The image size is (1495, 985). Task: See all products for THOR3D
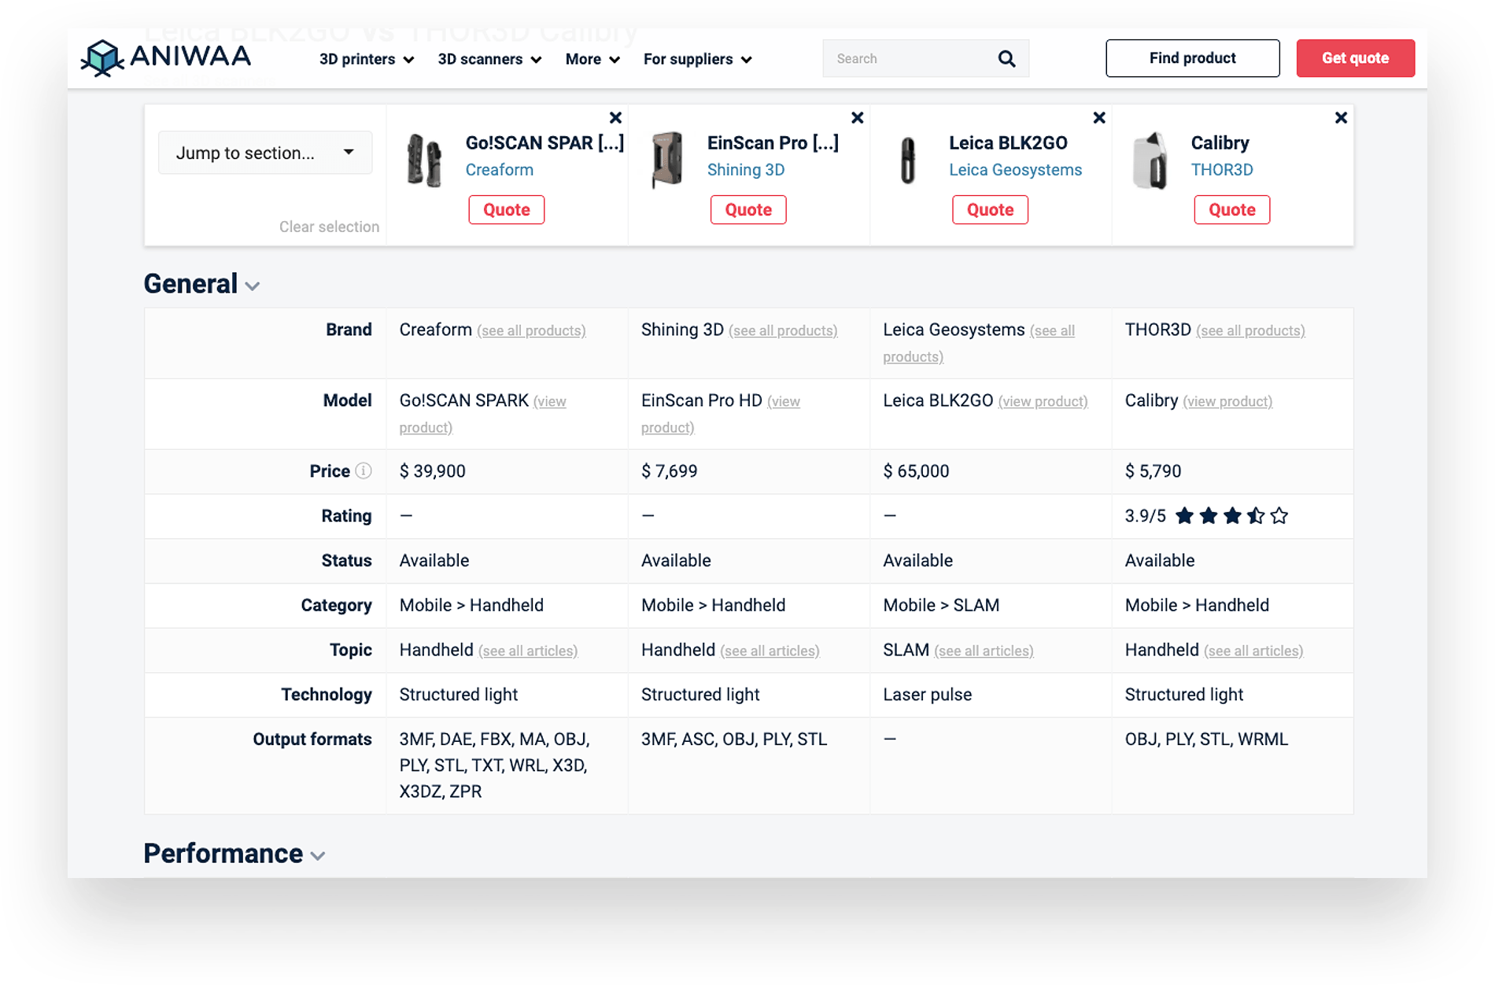[1250, 330]
